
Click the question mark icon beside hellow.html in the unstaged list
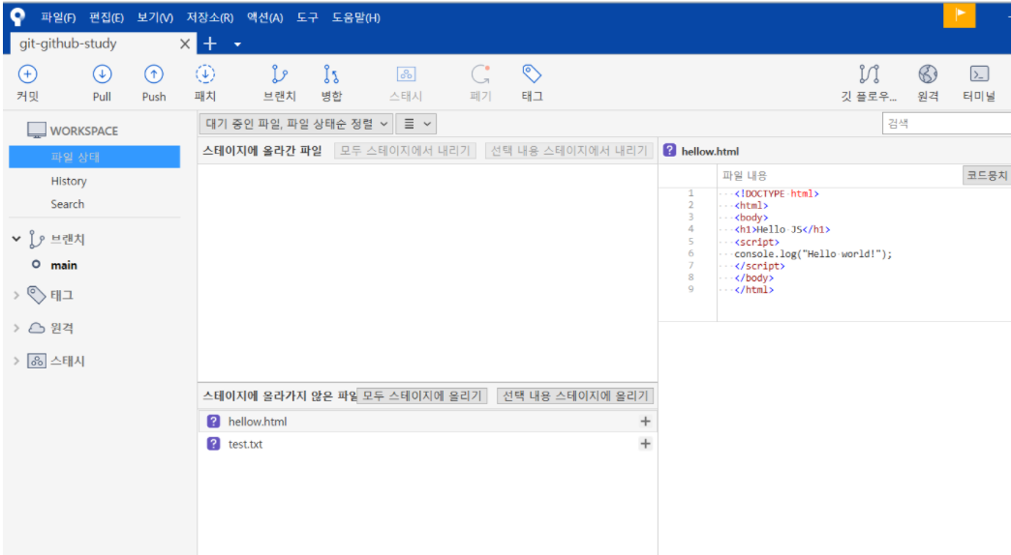[x=213, y=421]
